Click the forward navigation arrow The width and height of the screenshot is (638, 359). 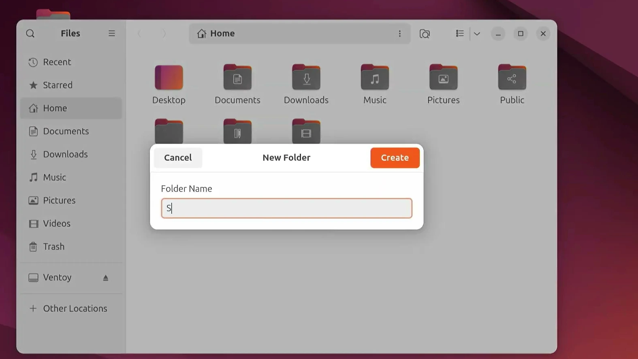tap(164, 34)
